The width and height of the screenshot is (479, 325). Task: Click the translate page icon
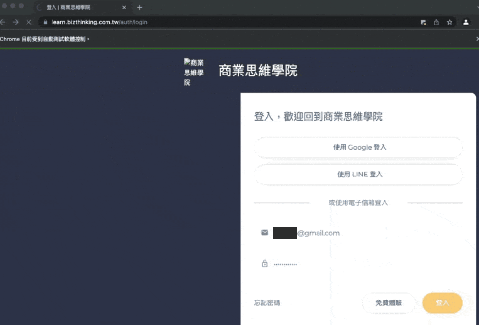pos(423,22)
